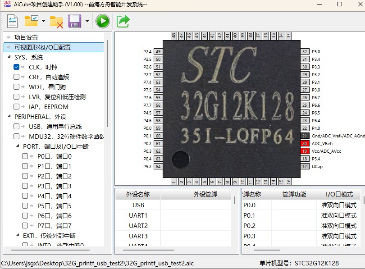Select dark pin 21 Gnd box

tap(305, 136)
